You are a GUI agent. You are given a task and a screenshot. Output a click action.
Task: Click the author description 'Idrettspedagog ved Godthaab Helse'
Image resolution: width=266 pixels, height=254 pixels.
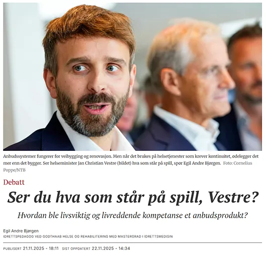88,236
